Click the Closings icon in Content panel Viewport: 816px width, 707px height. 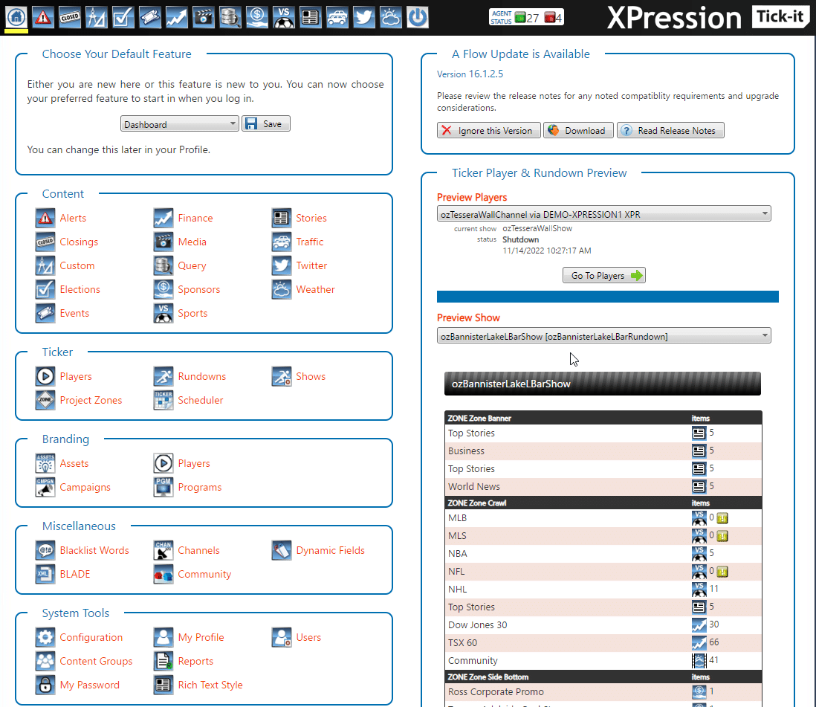click(x=45, y=242)
